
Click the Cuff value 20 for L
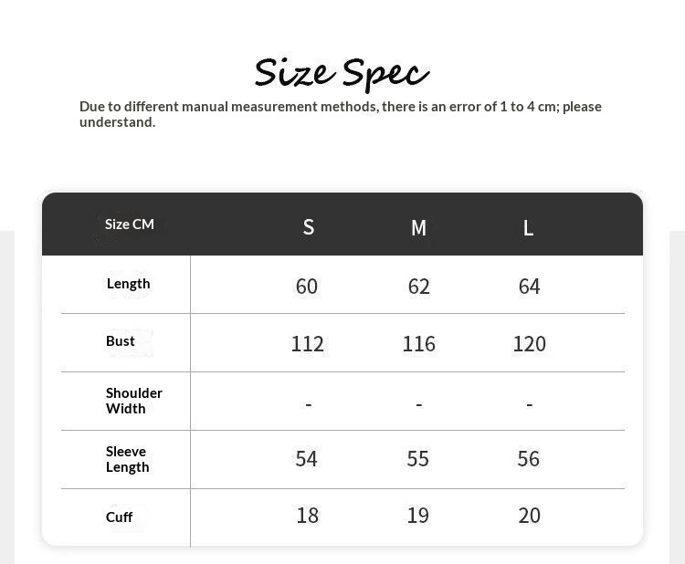529,516
